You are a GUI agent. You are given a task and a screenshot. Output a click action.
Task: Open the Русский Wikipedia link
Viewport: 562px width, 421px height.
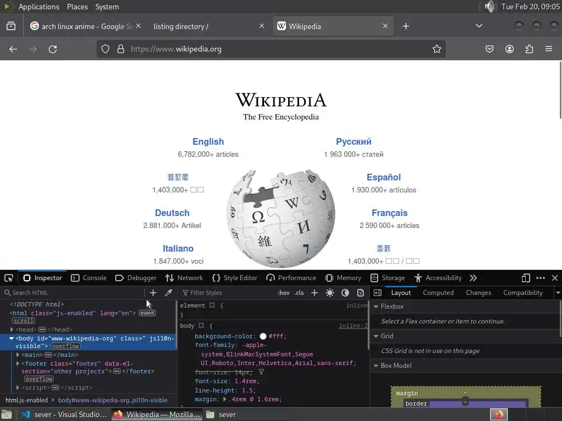click(x=354, y=142)
